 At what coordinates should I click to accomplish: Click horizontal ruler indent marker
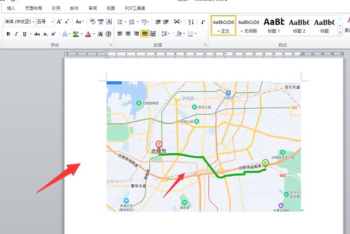[107, 54]
